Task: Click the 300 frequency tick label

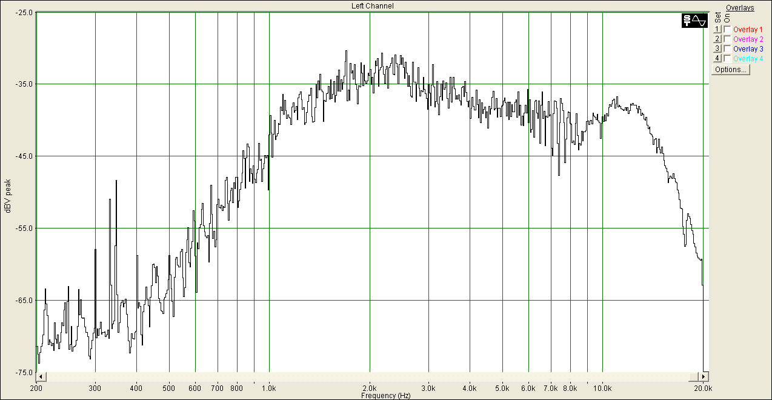Action: pos(95,387)
